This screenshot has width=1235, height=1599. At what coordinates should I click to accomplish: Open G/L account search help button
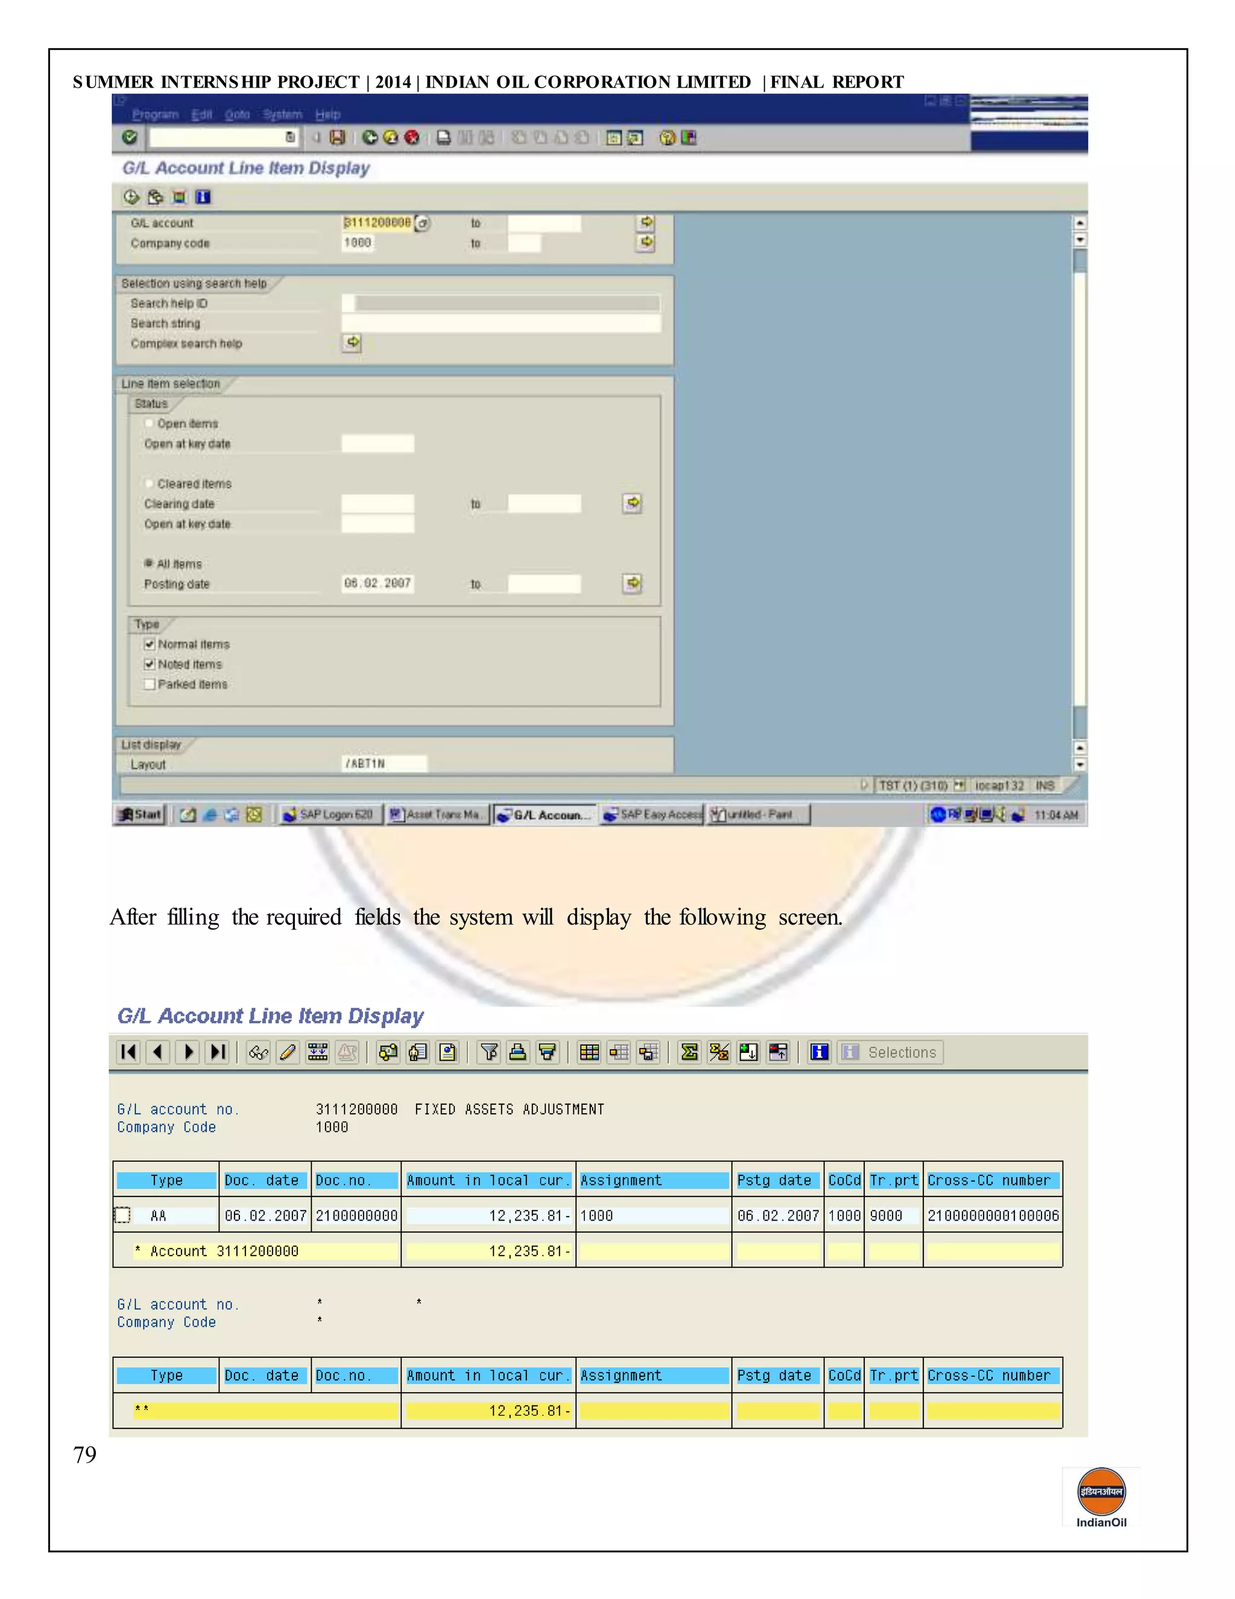tap(422, 223)
